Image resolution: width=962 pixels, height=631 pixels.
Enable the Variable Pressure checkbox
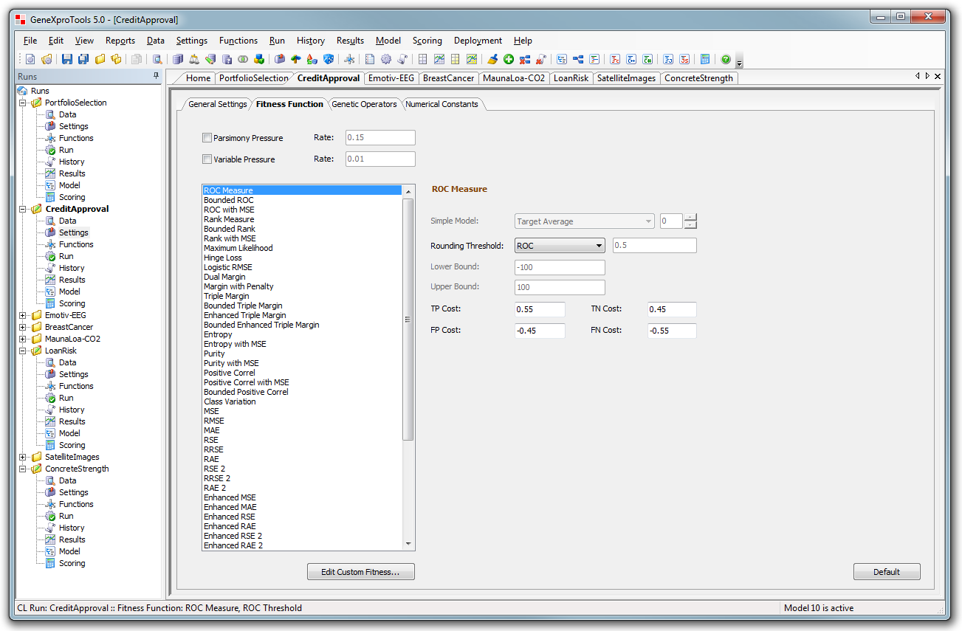click(x=207, y=159)
